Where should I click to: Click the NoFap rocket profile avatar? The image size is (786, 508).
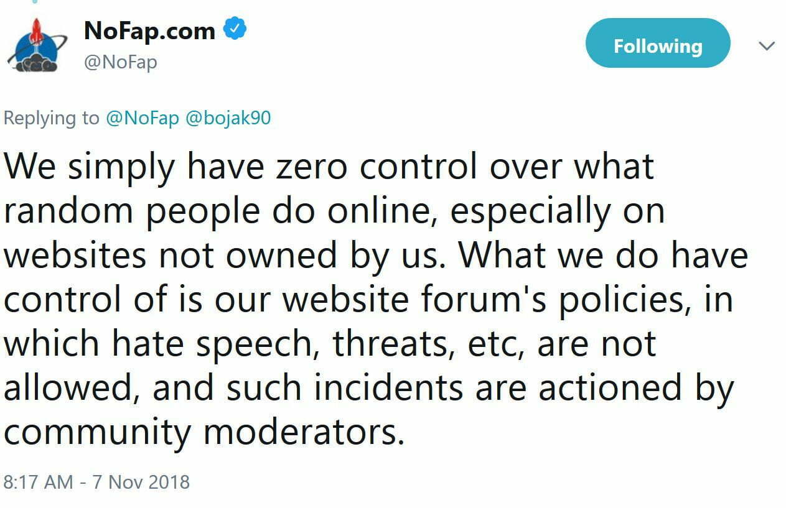(35, 45)
